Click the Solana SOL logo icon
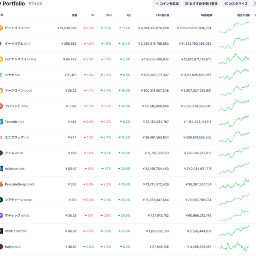 pyautogui.click(x=1, y=75)
